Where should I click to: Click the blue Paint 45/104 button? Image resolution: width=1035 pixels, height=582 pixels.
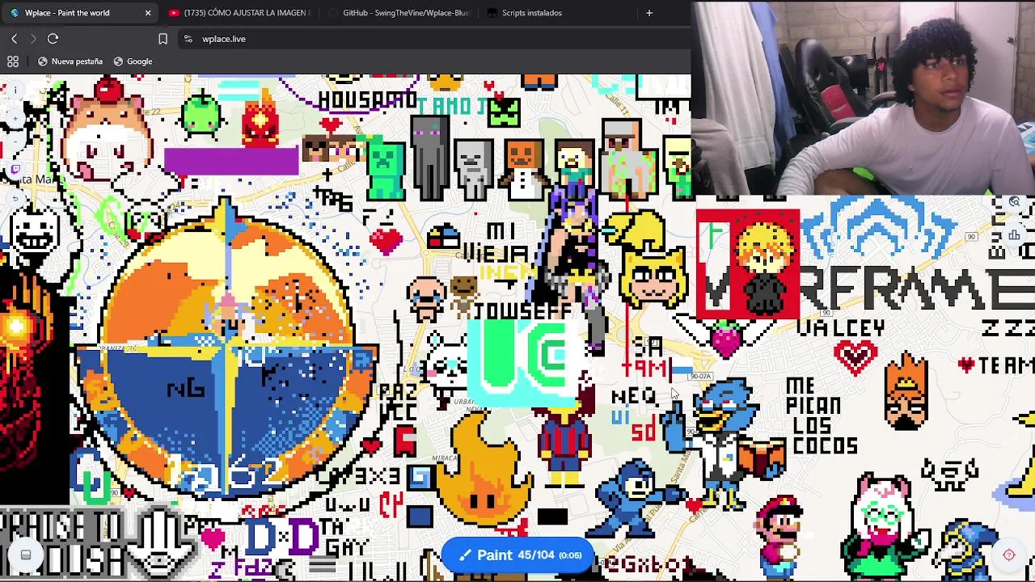click(x=517, y=555)
